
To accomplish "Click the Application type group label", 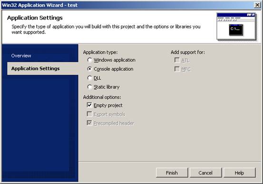I will tap(100, 52).
